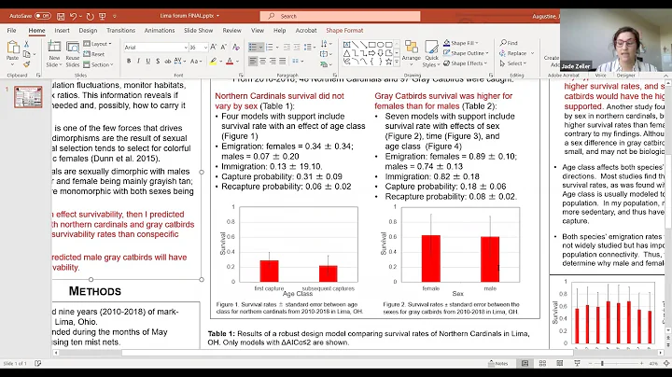This screenshot has width=672, height=377.
Task: Increase font size icon
Action: [214, 47]
